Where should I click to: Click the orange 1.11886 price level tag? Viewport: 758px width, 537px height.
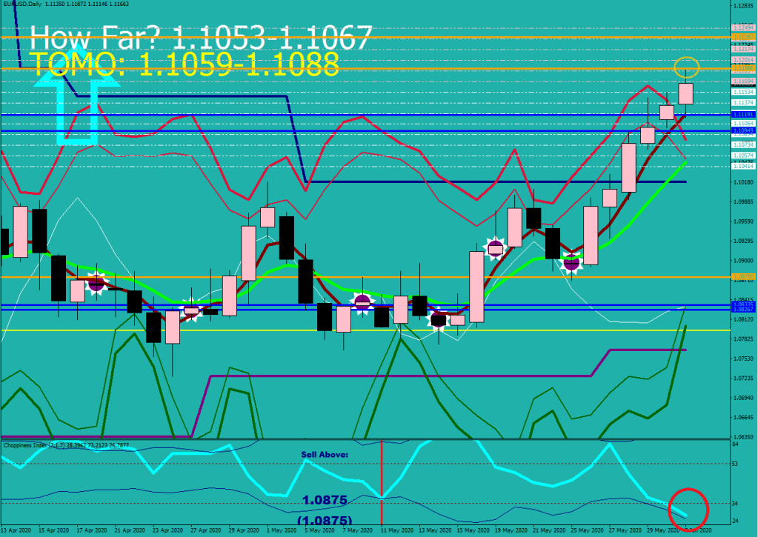[742, 68]
